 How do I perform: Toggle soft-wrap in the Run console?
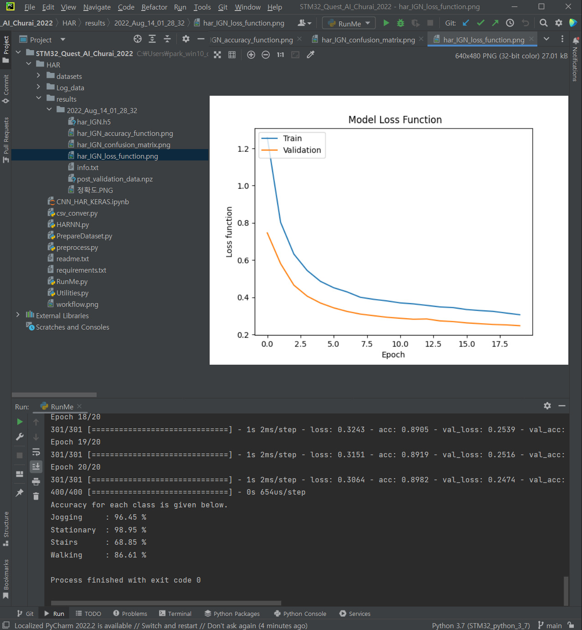(x=36, y=452)
